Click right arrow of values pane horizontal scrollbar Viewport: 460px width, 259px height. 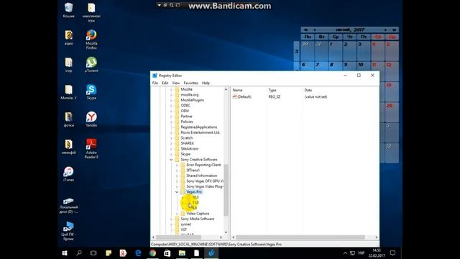pos(376,237)
